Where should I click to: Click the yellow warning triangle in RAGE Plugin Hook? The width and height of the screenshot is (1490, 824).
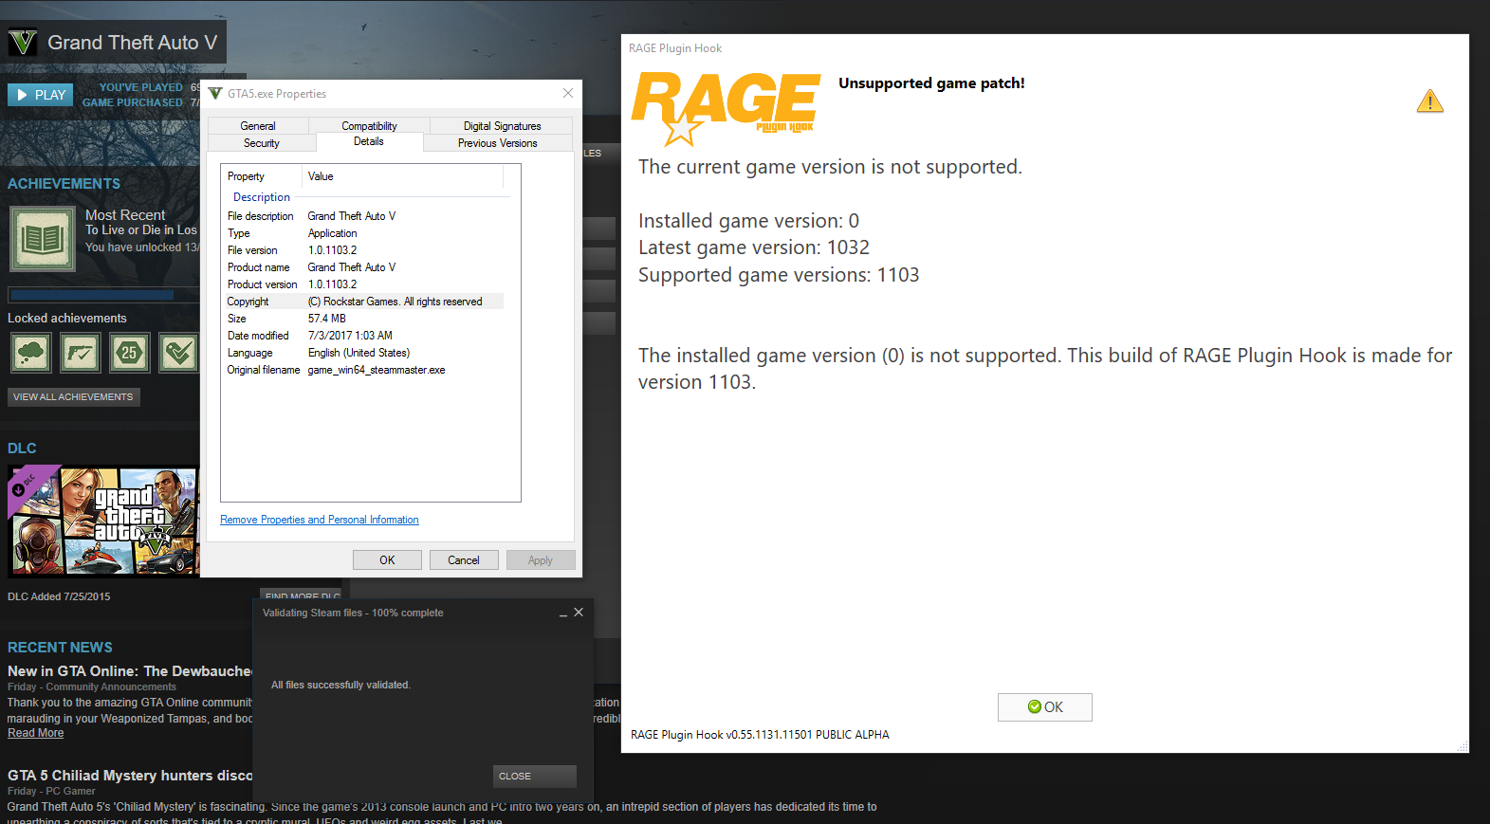(1429, 101)
